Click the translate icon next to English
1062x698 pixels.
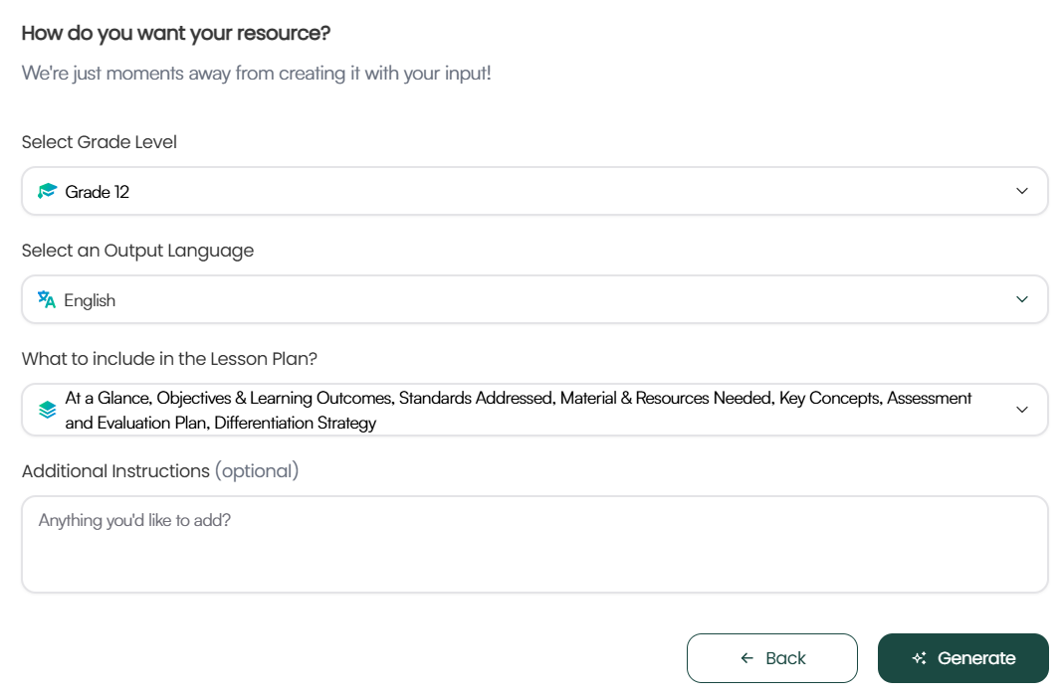(x=47, y=300)
